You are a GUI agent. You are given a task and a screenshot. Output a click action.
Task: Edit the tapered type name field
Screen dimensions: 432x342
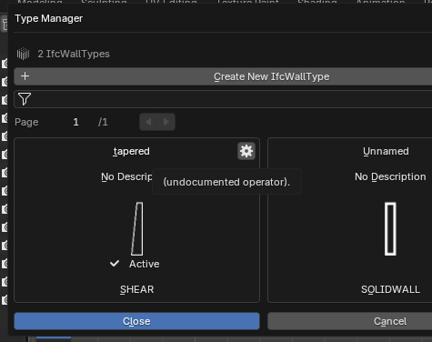pos(131,151)
